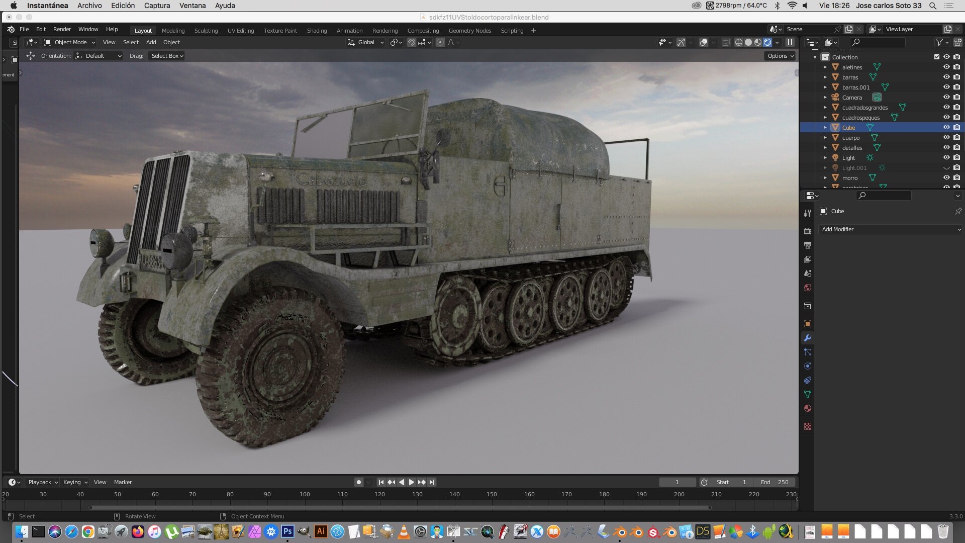
Task: Open the Material properties tab
Action: click(x=808, y=408)
